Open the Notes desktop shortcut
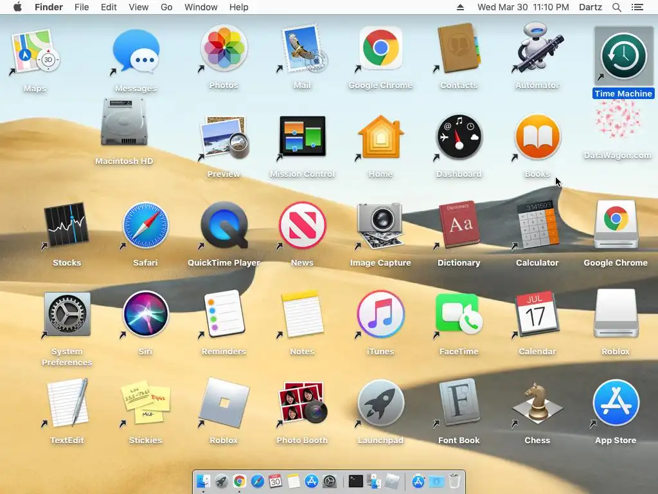Screen dimensions: 658x494 pyautogui.click(x=302, y=314)
